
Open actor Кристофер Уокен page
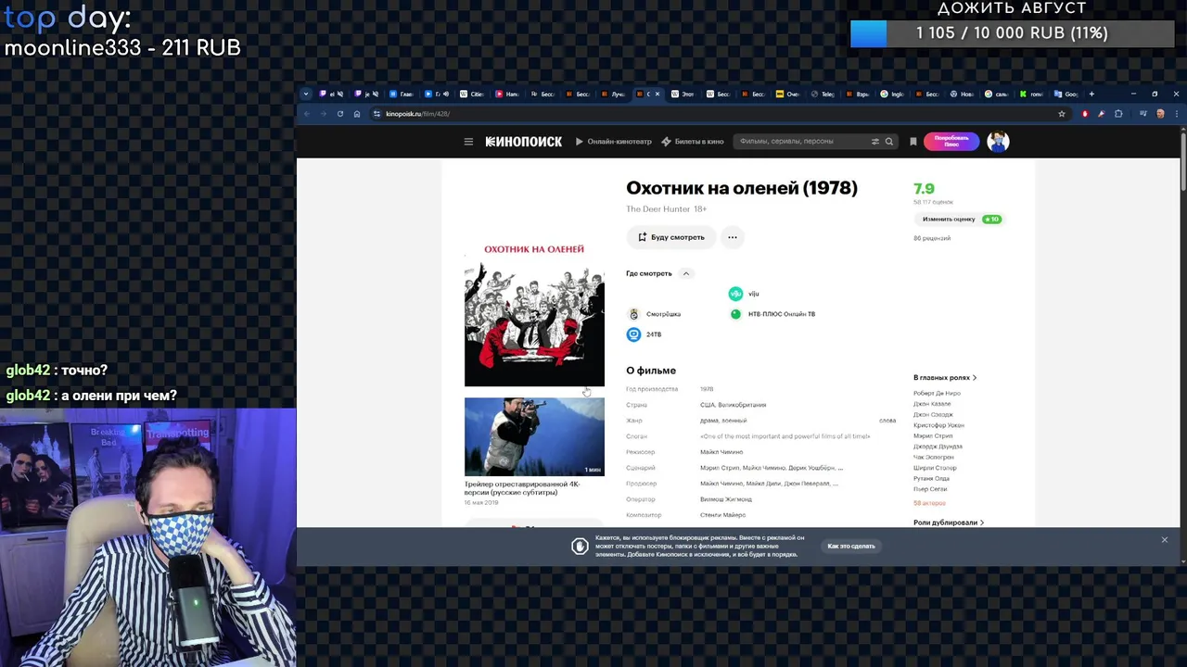coord(938,425)
